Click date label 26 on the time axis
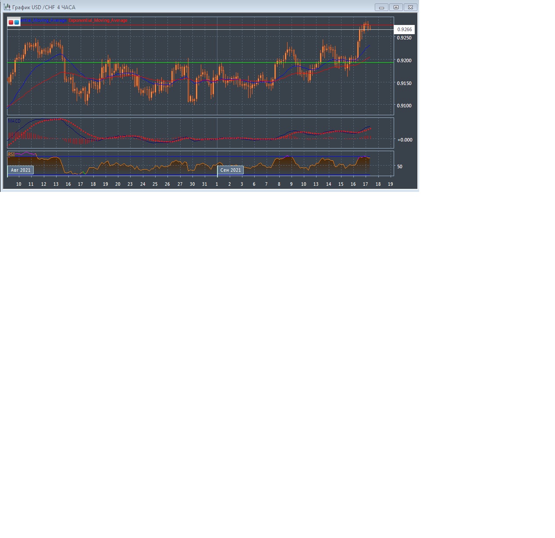 tap(167, 184)
